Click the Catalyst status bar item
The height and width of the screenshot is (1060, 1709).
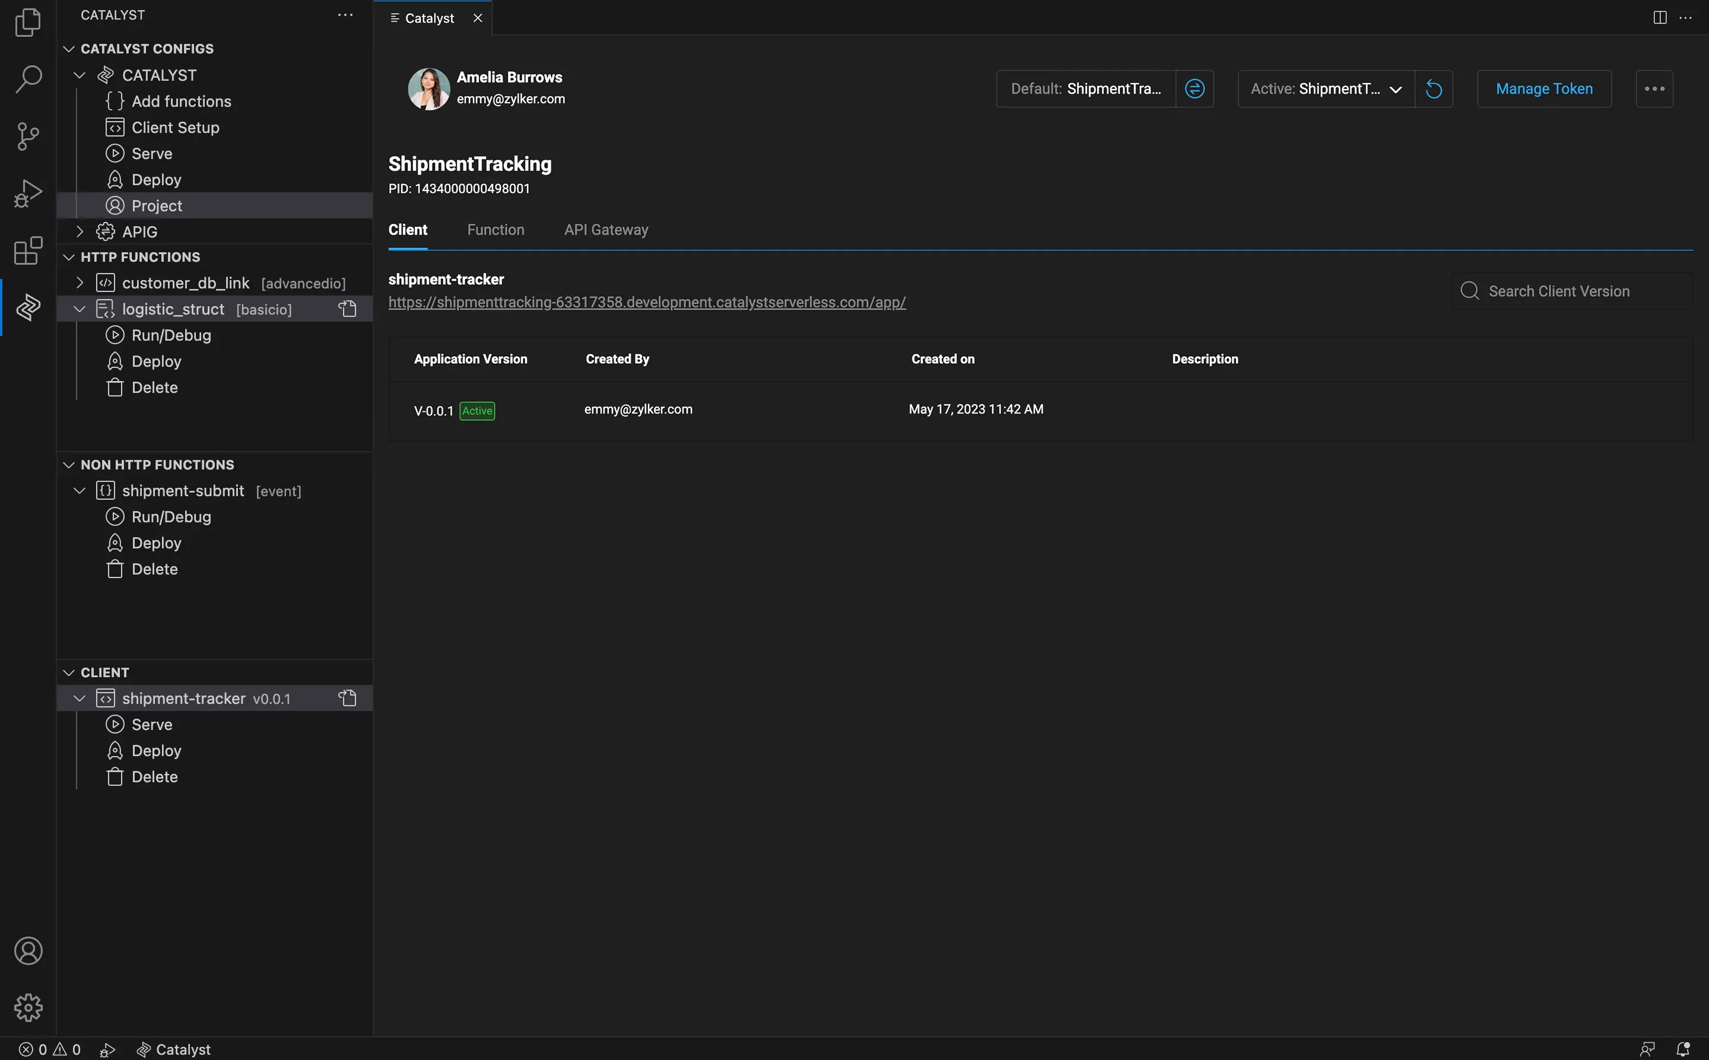(173, 1049)
